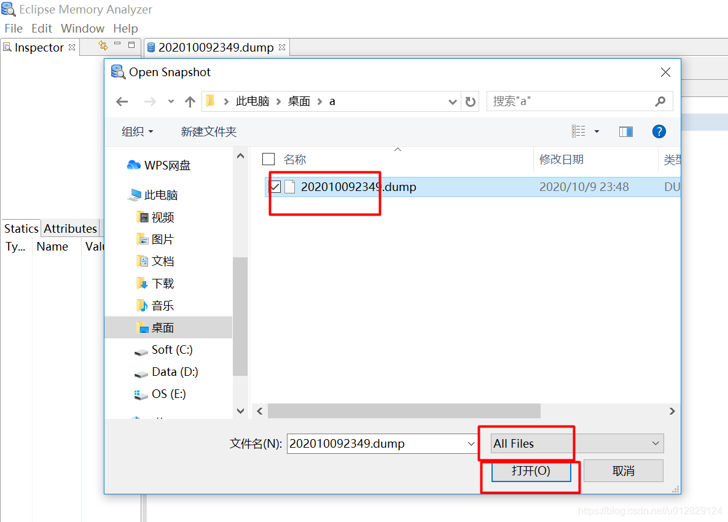The image size is (728, 522).
Task: Open the Data (D:) drive
Action: (x=166, y=372)
